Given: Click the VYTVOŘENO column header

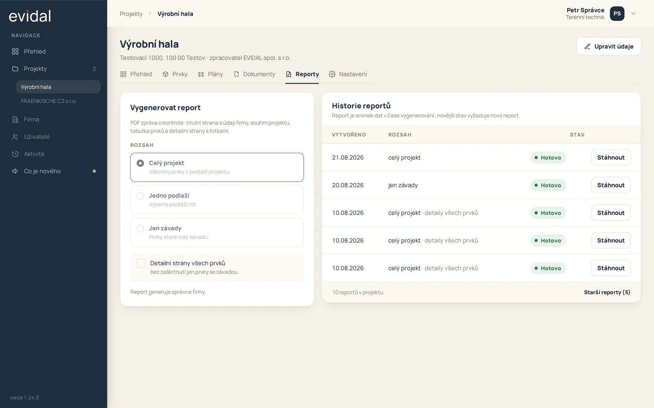Looking at the screenshot, I should click(349, 135).
